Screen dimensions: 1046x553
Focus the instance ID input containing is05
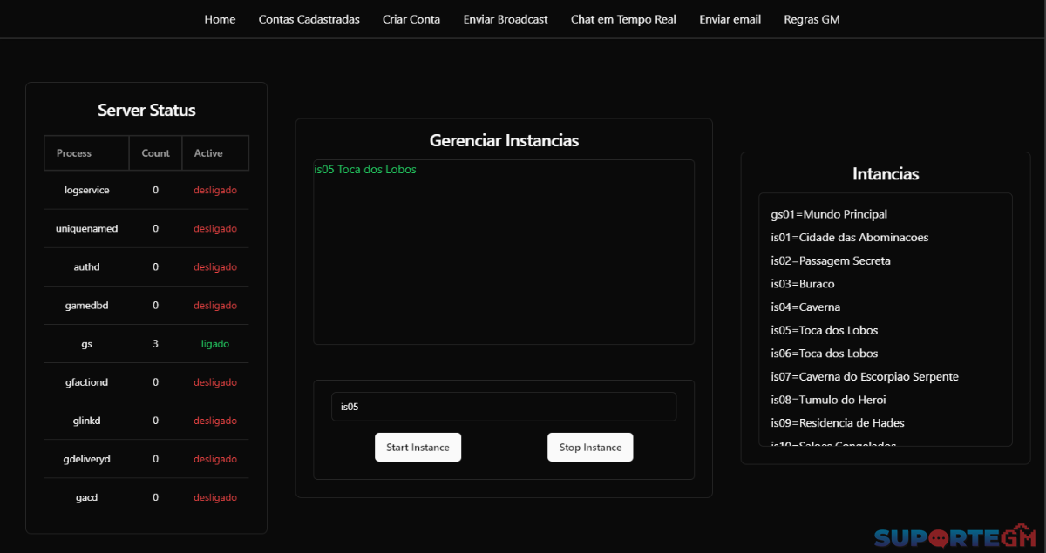coord(504,407)
